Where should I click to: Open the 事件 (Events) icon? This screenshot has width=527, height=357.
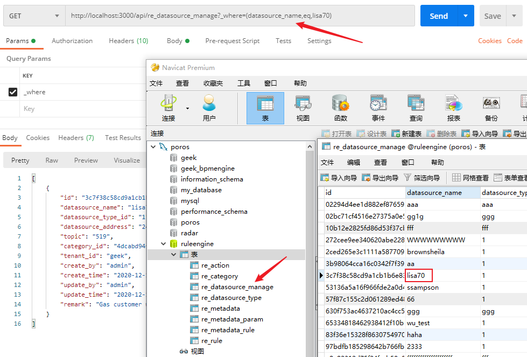coord(377,107)
